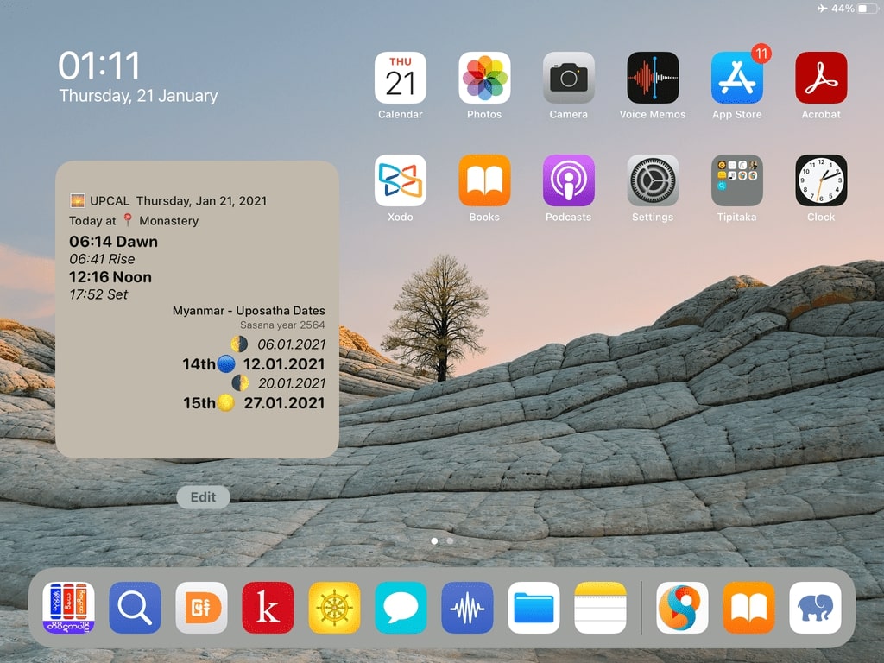Open the cyan speech-bubble messages app in dock

tap(401, 608)
